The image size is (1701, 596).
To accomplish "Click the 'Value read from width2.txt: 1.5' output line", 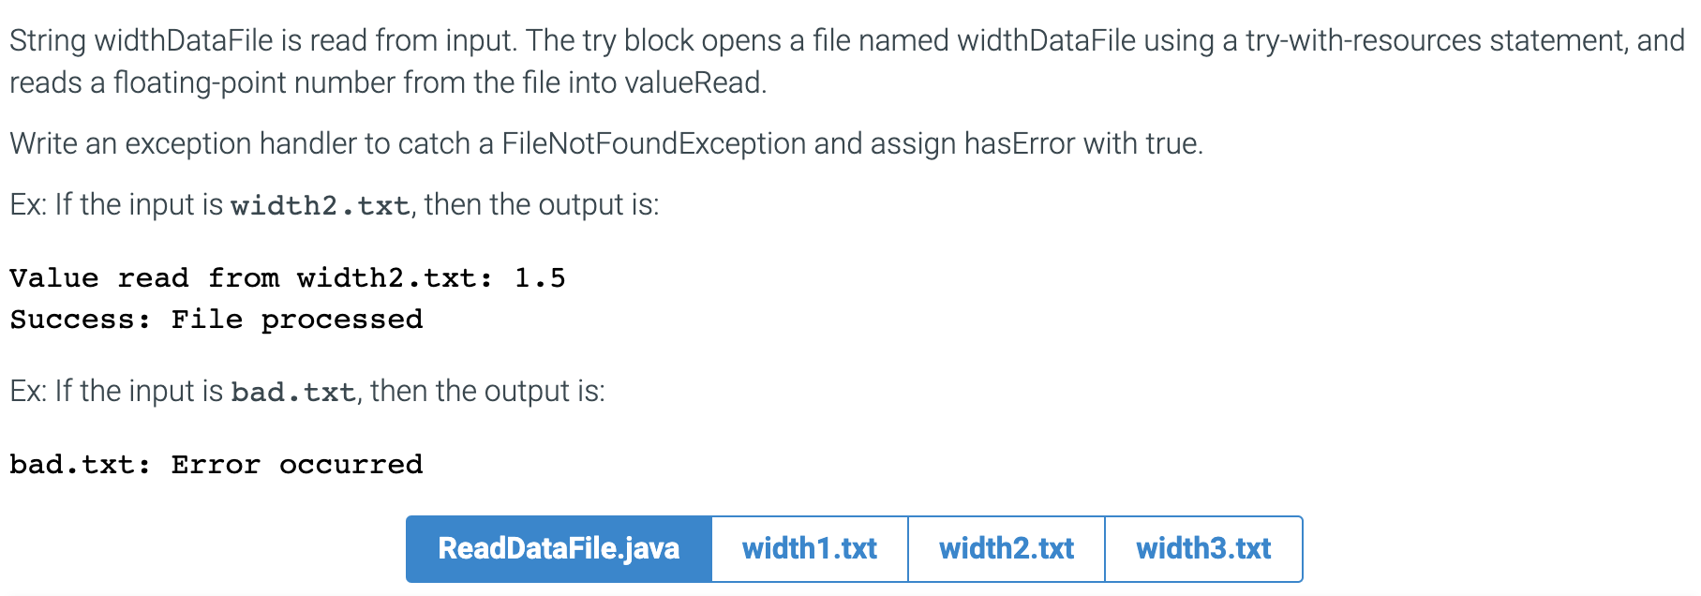I will click(288, 277).
